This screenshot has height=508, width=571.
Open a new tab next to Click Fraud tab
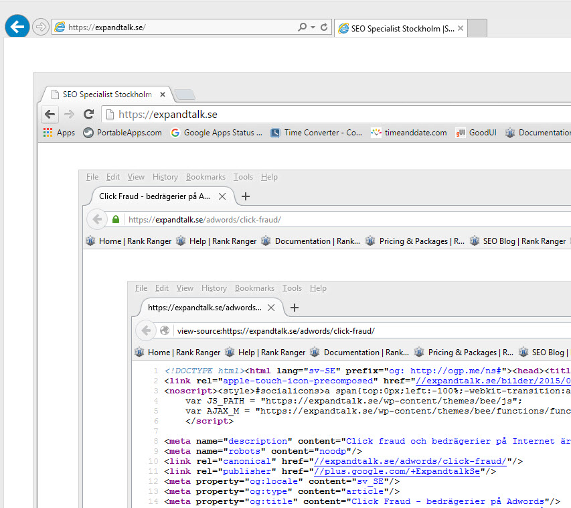coord(246,196)
